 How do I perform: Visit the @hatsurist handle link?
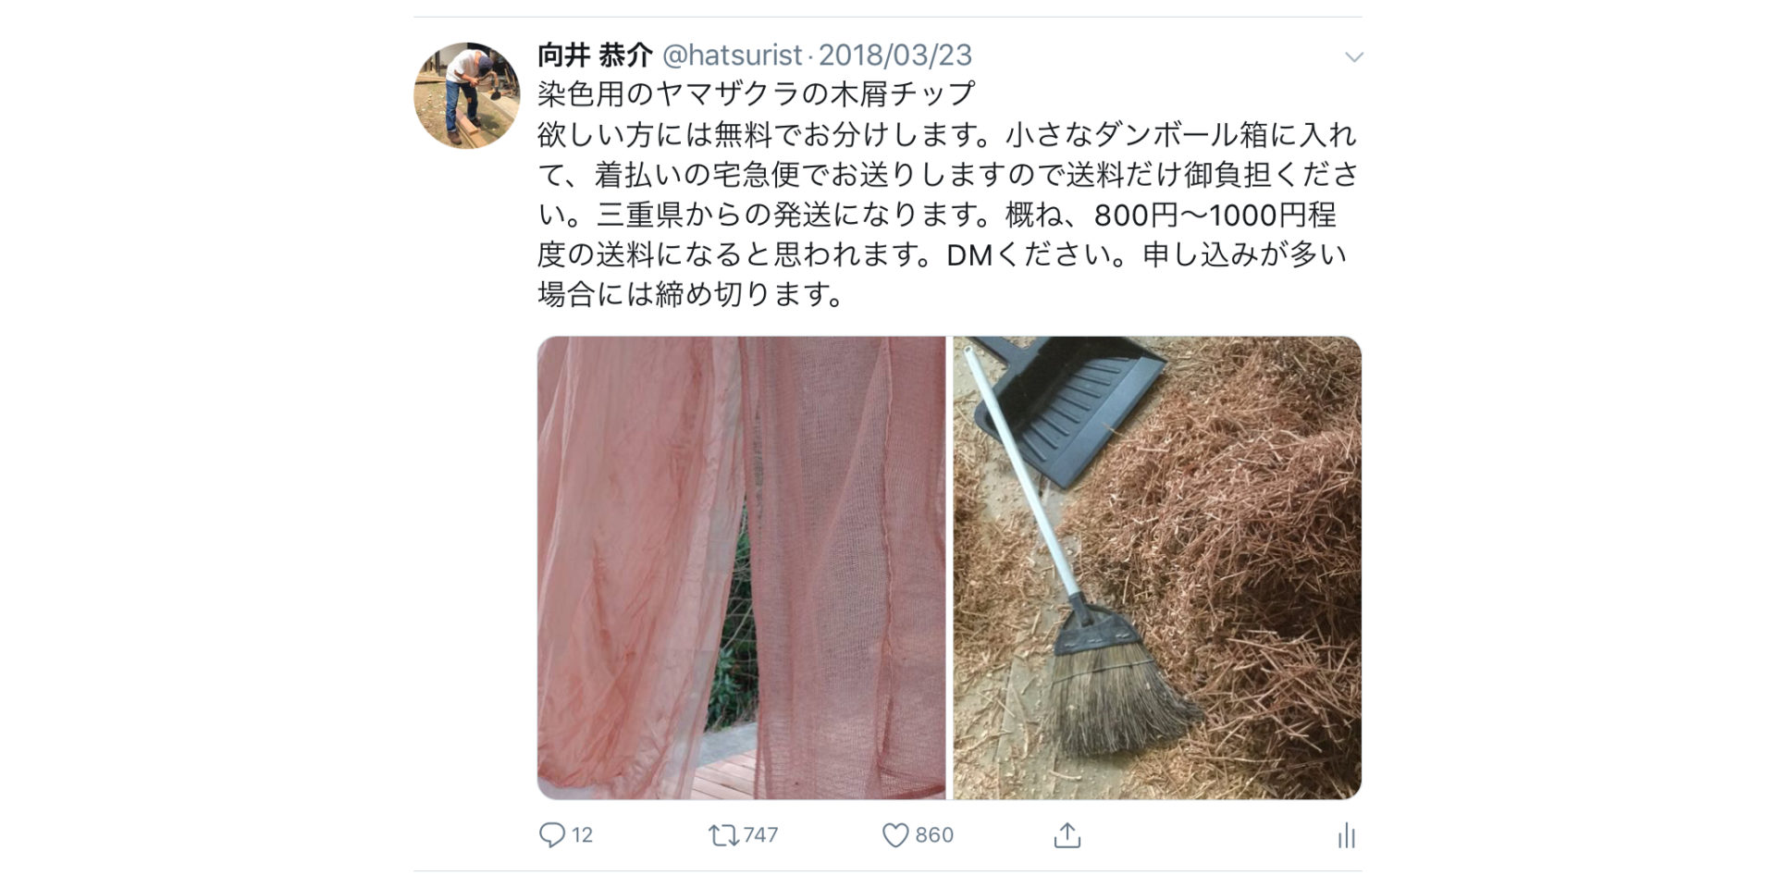(x=732, y=55)
